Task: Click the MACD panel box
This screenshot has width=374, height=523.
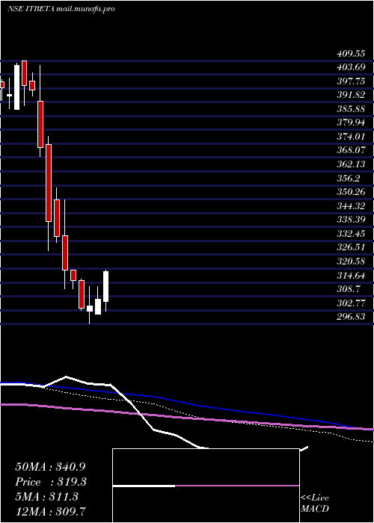Action: pyautogui.click(x=206, y=486)
